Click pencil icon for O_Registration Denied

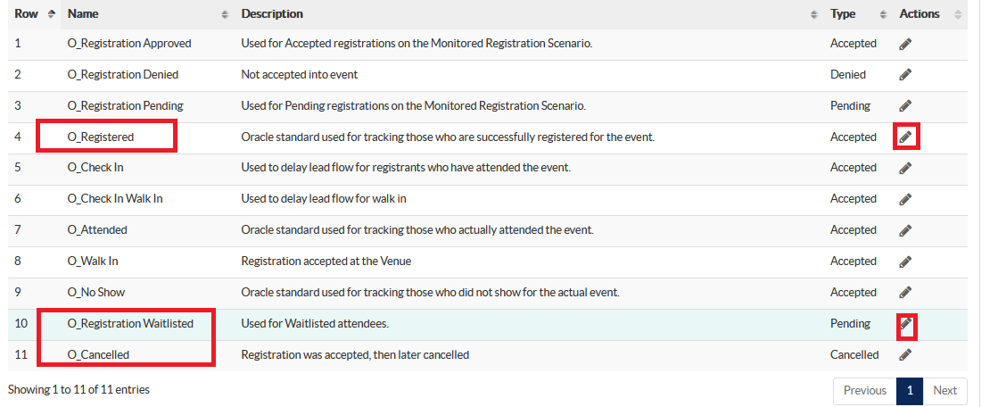coord(905,75)
